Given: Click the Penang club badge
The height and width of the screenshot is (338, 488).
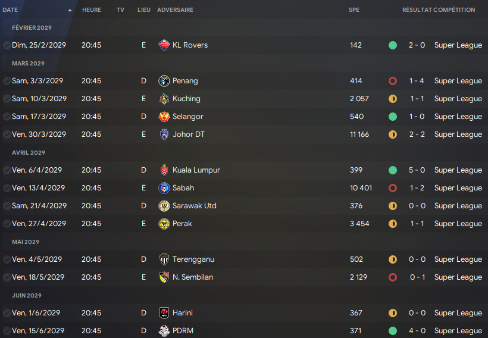Looking at the screenshot, I should [164, 81].
